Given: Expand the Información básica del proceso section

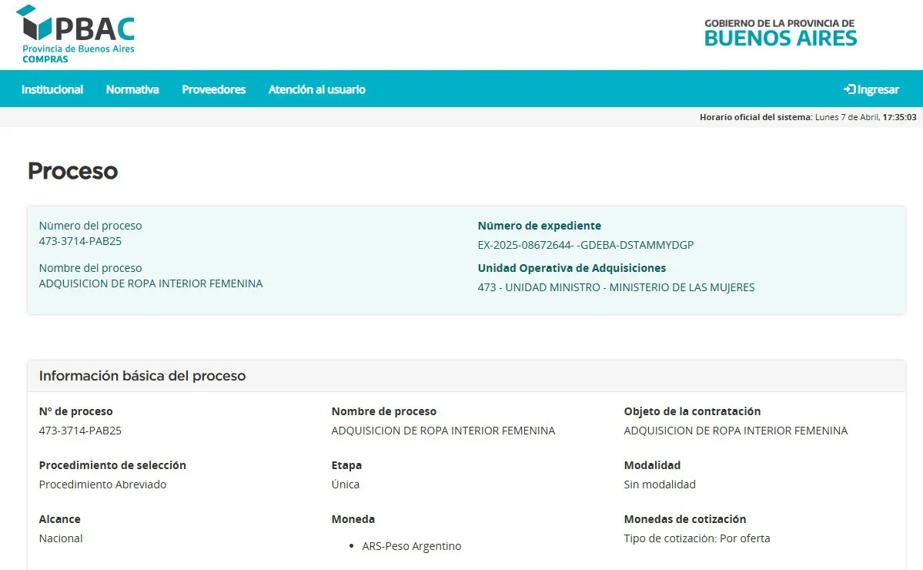Looking at the screenshot, I should coord(142,375).
